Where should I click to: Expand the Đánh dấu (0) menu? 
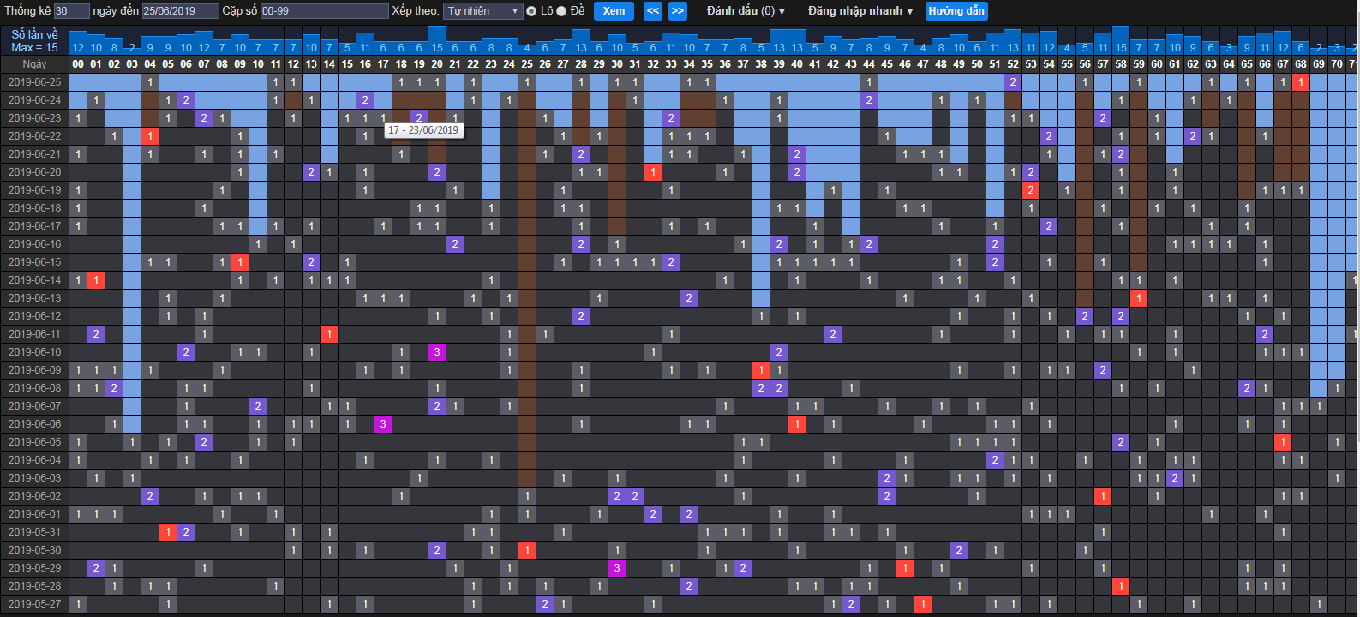click(x=746, y=11)
